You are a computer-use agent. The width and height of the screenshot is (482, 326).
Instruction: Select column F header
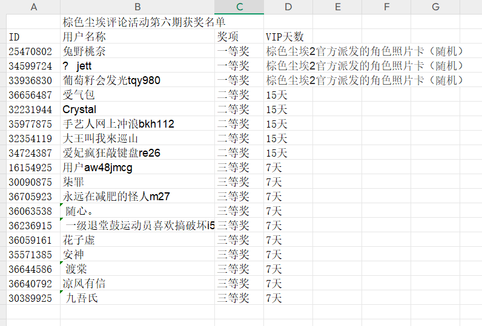tap(386, 7)
